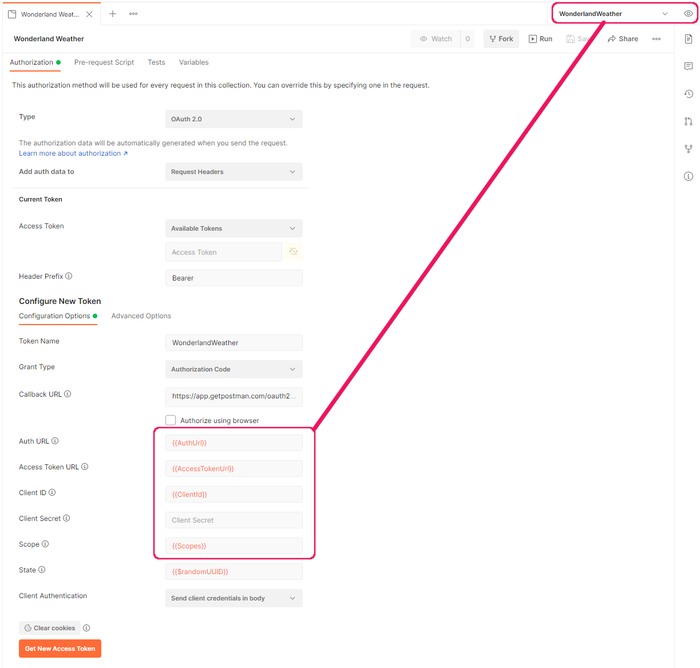Click the variable icon beside the Access Token field

(293, 251)
